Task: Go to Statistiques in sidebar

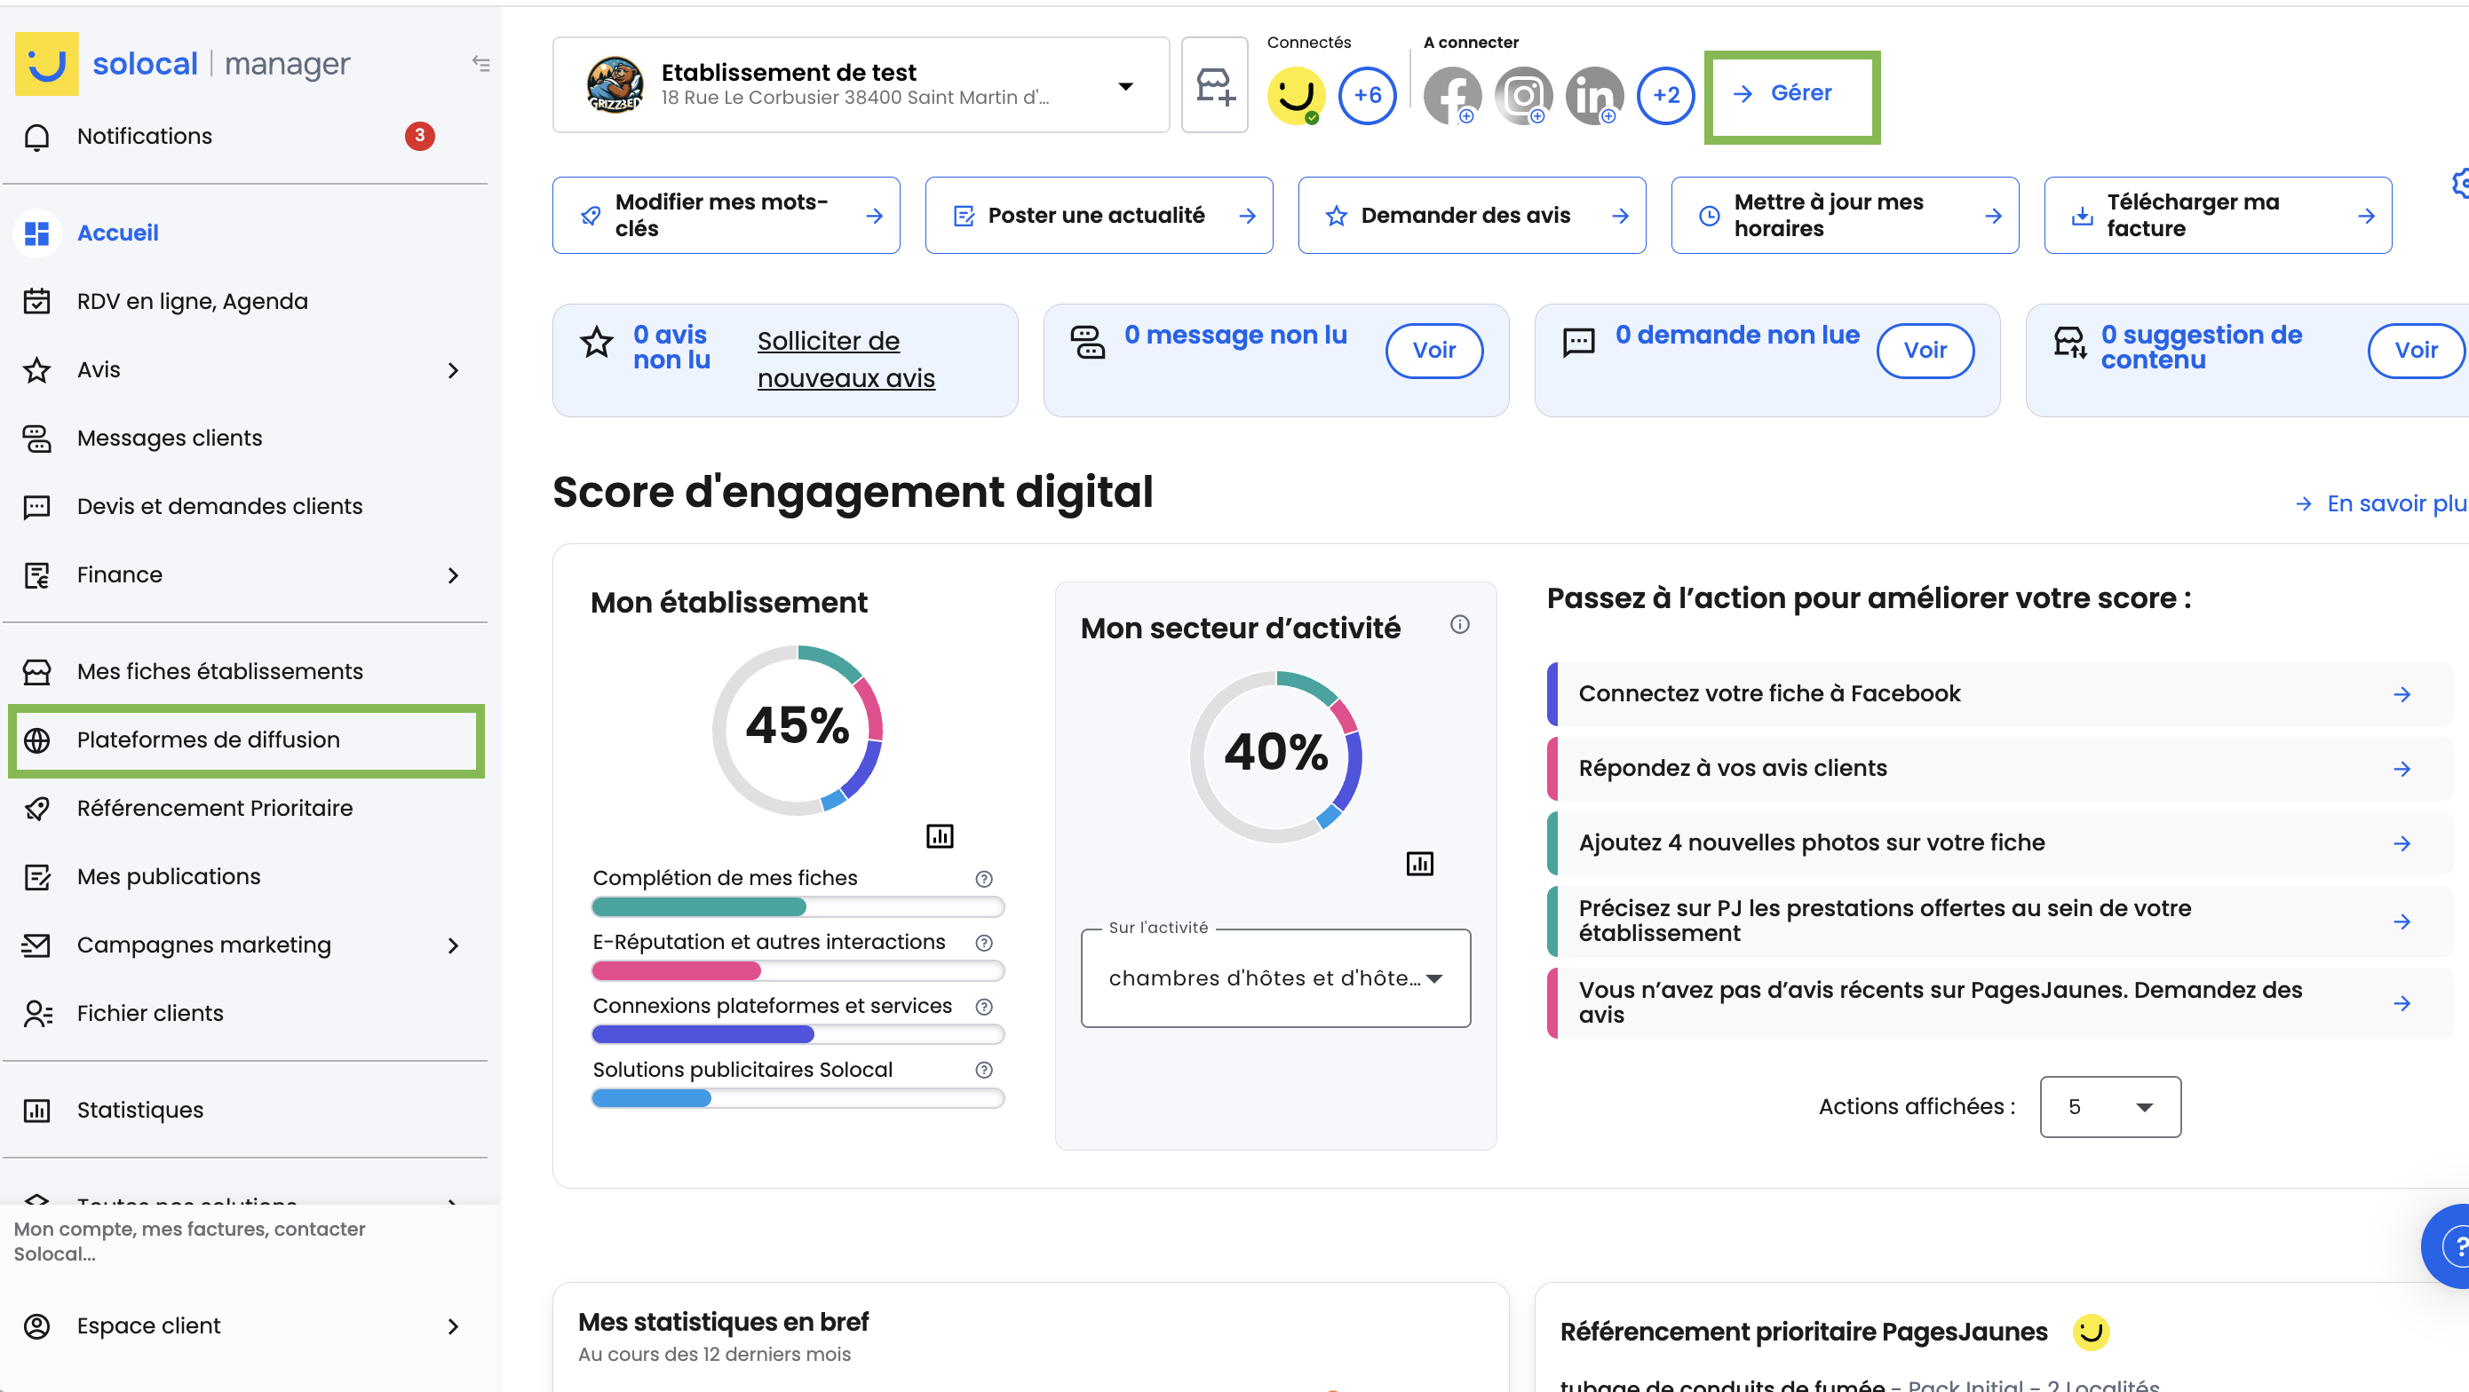Action: click(140, 1110)
